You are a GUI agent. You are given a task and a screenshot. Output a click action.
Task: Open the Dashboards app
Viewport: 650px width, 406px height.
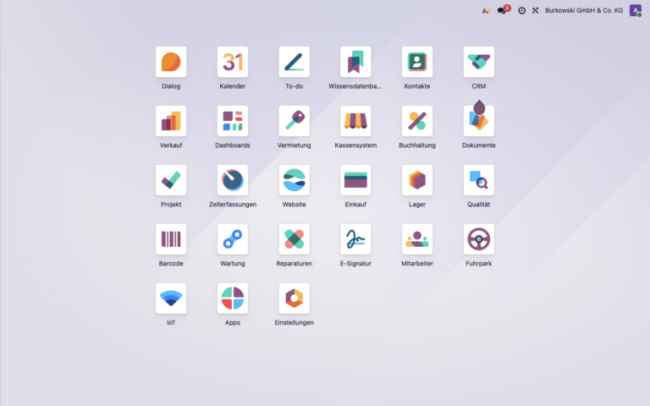pyautogui.click(x=233, y=121)
